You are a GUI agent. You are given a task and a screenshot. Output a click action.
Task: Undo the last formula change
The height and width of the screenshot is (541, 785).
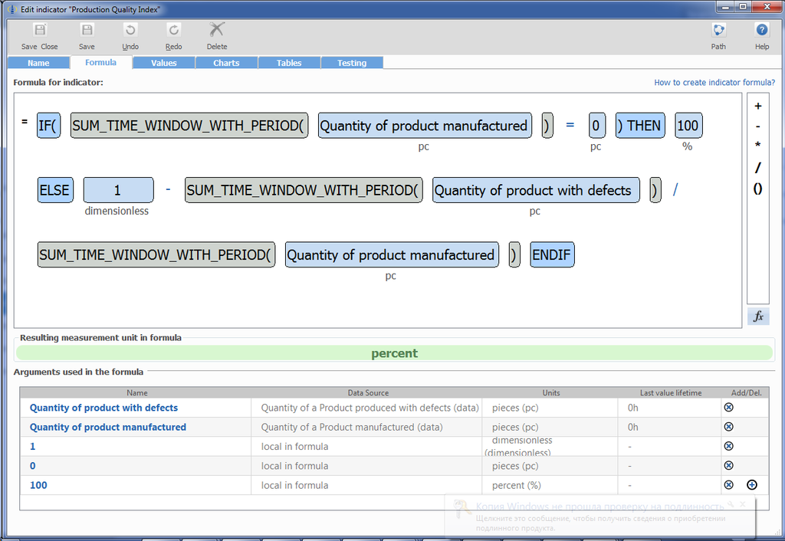tap(130, 31)
